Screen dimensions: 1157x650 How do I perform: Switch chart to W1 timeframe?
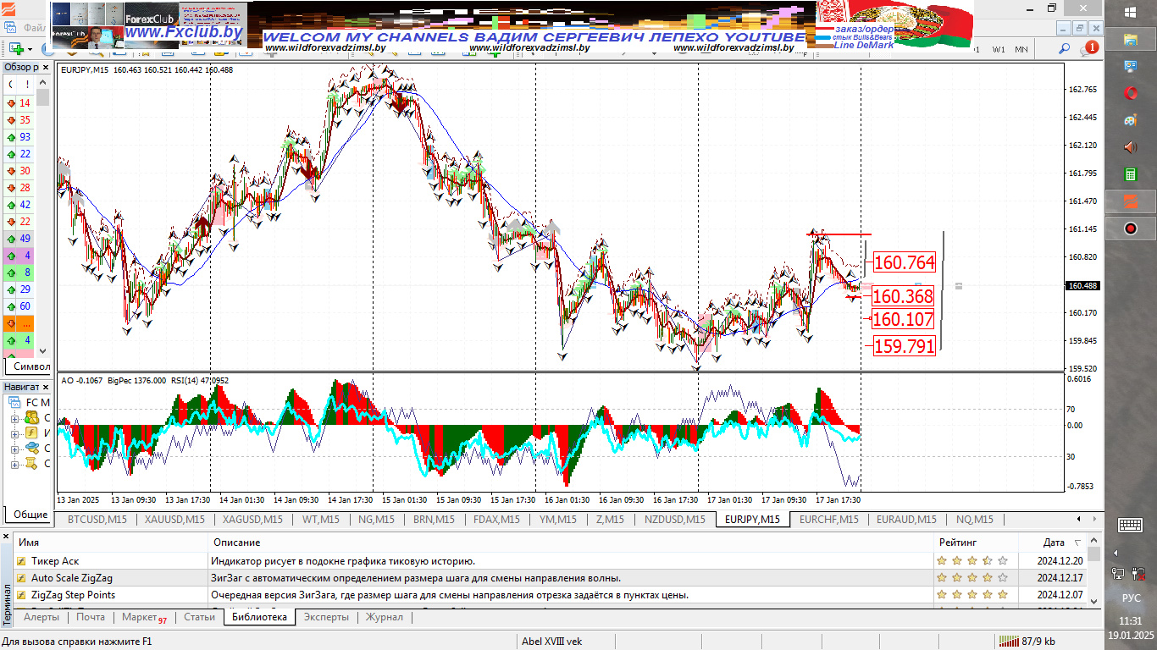(999, 49)
